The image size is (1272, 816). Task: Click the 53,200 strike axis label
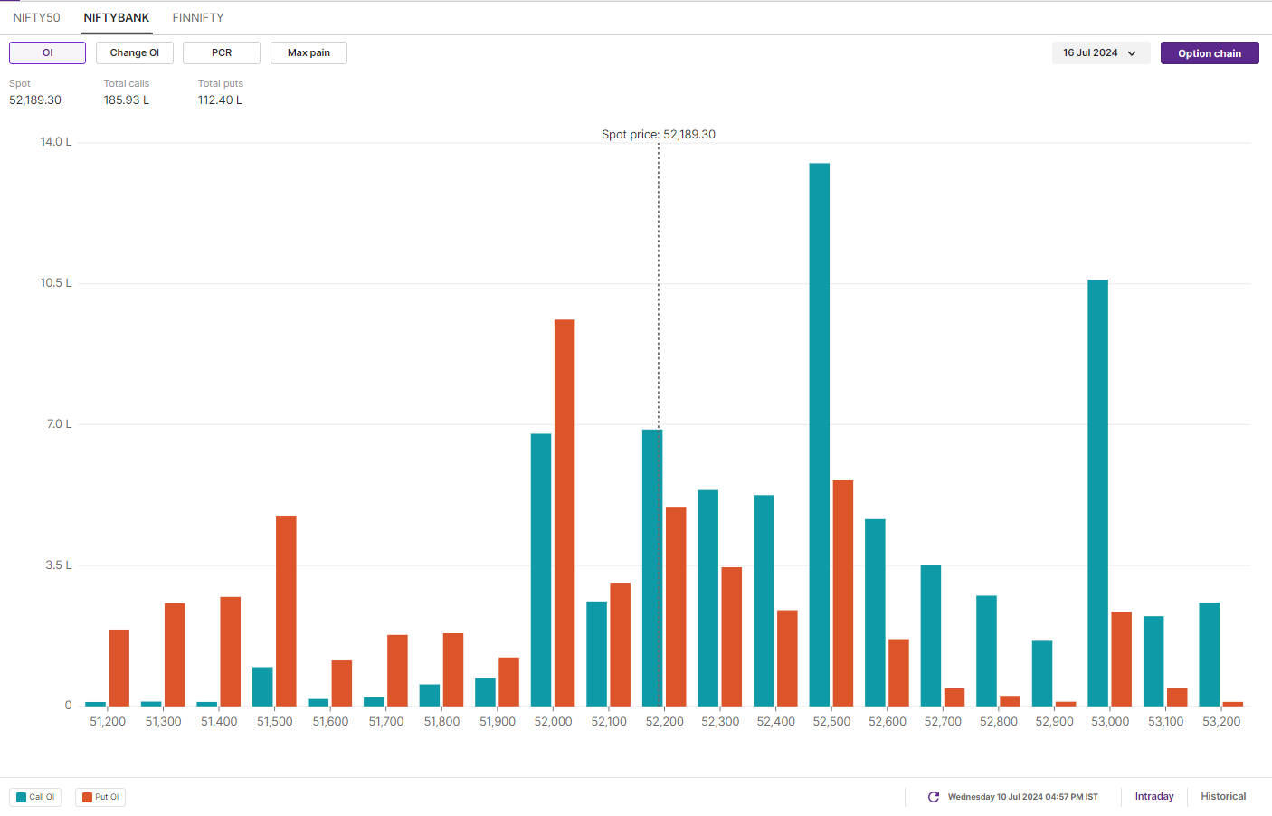[x=1221, y=721]
